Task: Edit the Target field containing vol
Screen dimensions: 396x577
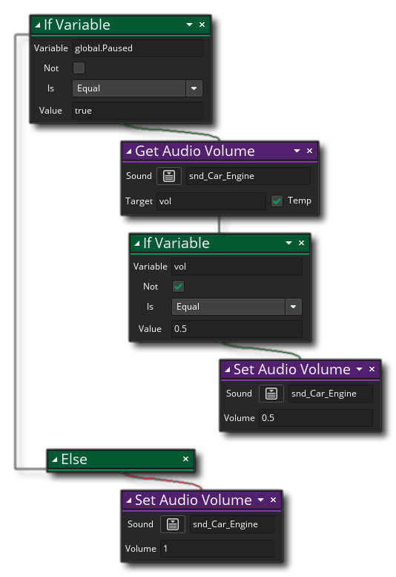Action: pyautogui.click(x=211, y=201)
